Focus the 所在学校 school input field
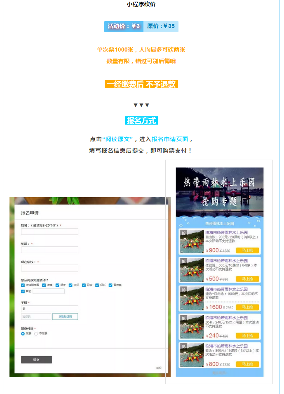 click(49, 268)
